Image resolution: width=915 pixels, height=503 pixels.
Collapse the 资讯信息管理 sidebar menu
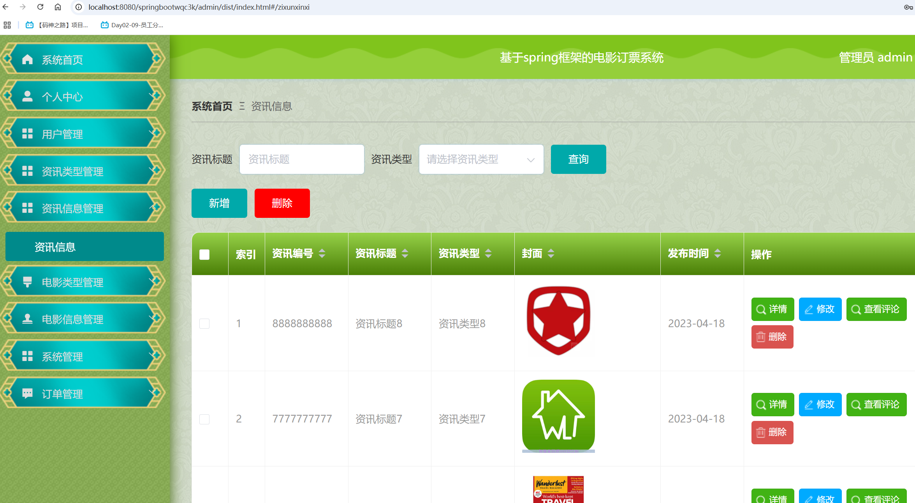[83, 208]
